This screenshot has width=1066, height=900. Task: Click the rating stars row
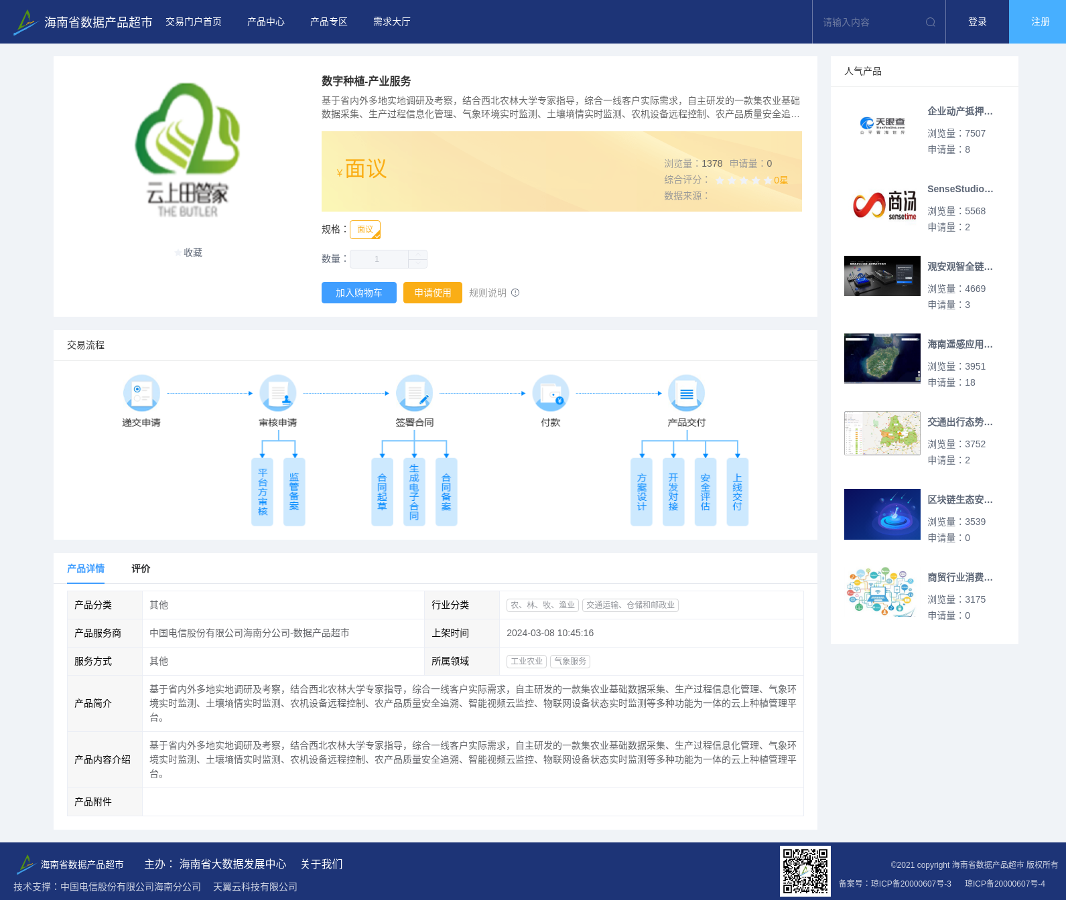pos(744,180)
